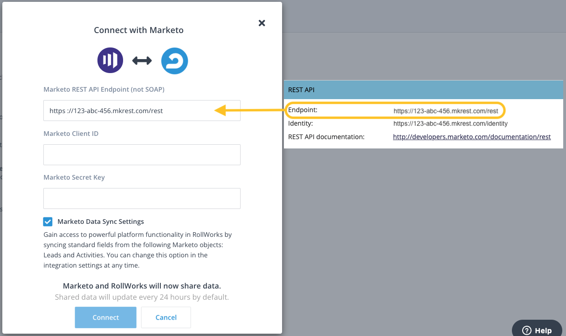566x336 pixels.
Task: Click the Identity URL in REST API panel
Action: 450,124
